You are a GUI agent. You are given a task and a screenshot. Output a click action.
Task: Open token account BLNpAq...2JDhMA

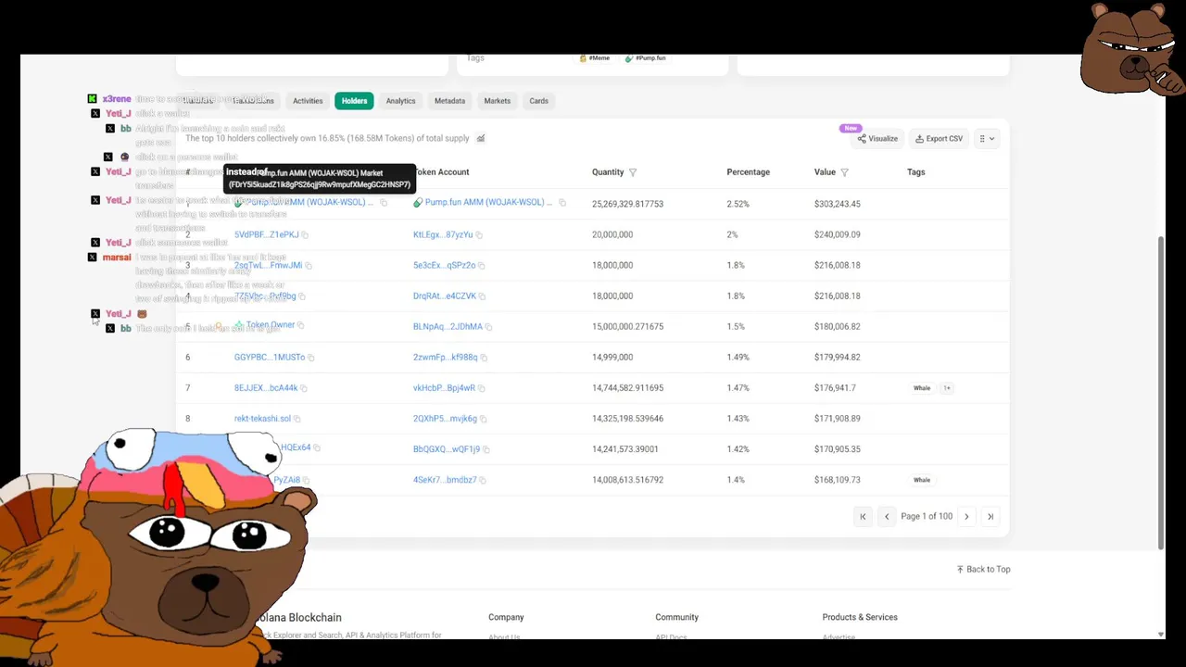pyautogui.click(x=448, y=327)
